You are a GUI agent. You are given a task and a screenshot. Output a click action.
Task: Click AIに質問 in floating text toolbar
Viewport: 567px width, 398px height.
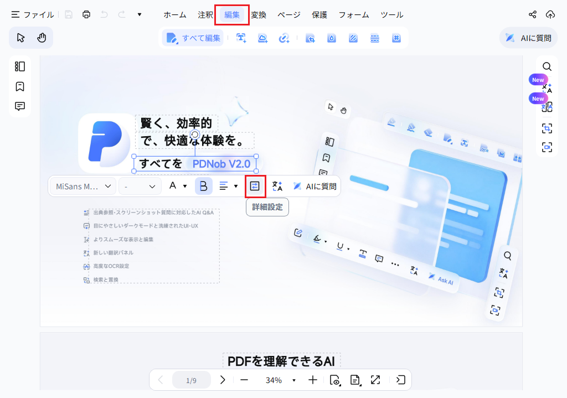point(315,186)
